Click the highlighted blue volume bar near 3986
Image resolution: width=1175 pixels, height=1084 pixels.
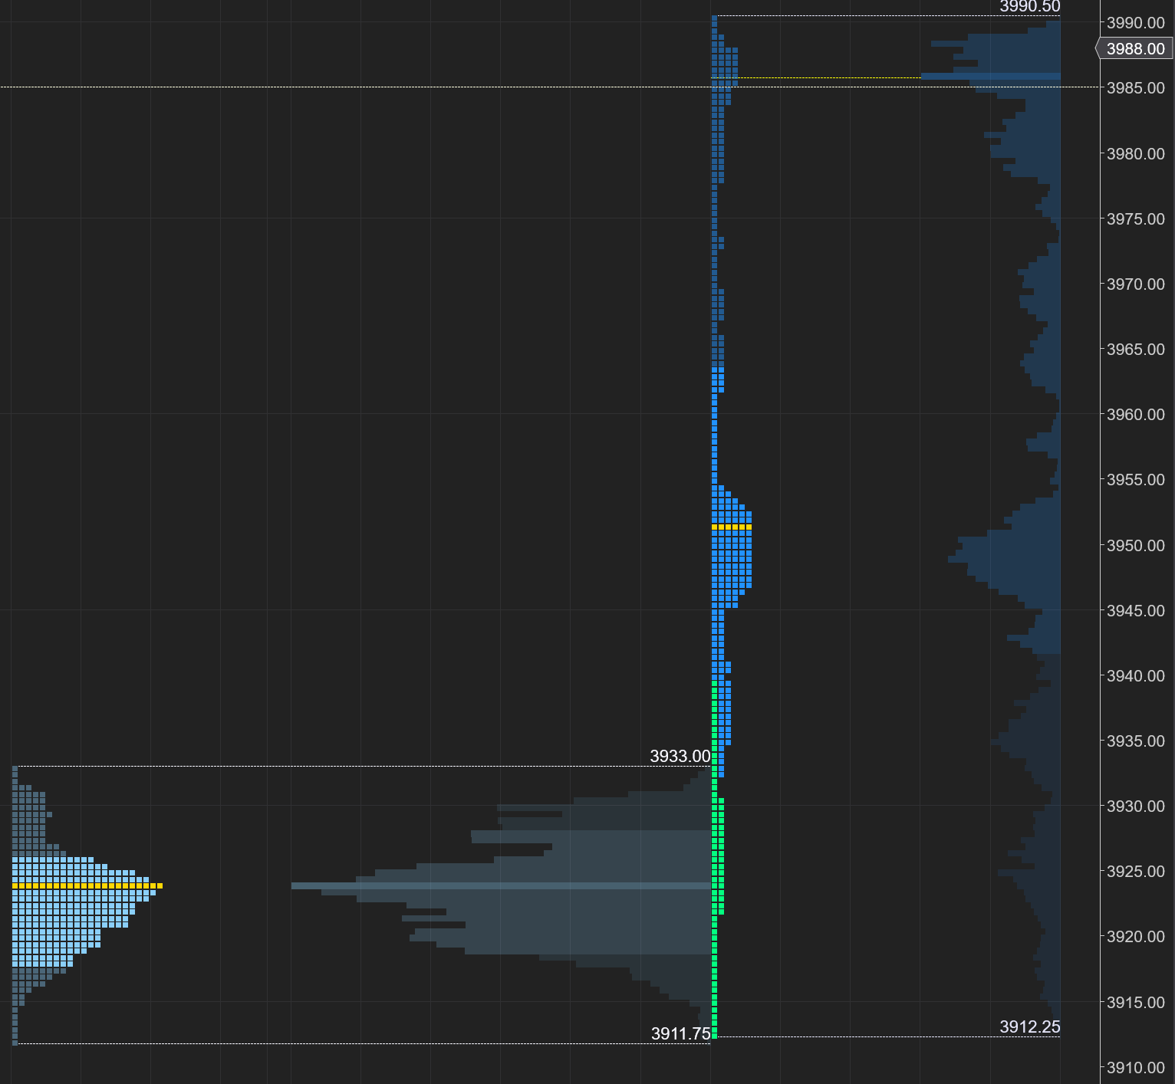991,76
